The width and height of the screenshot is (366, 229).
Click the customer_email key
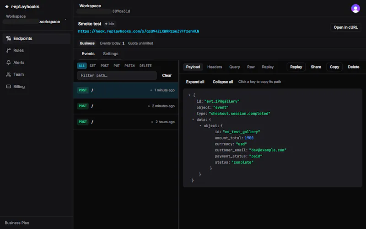pyautogui.click(x=231, y=150)
